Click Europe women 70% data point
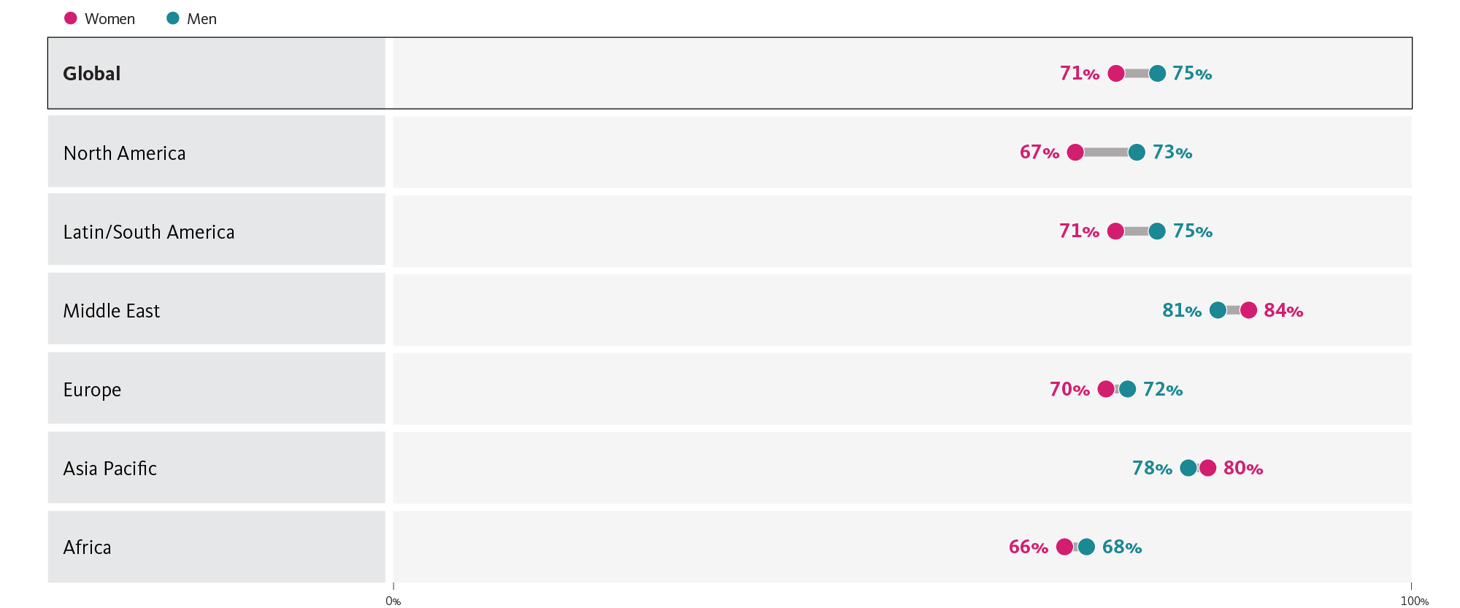The height and width of the screenshot is (608, 1460). [x=1106, y=389]
